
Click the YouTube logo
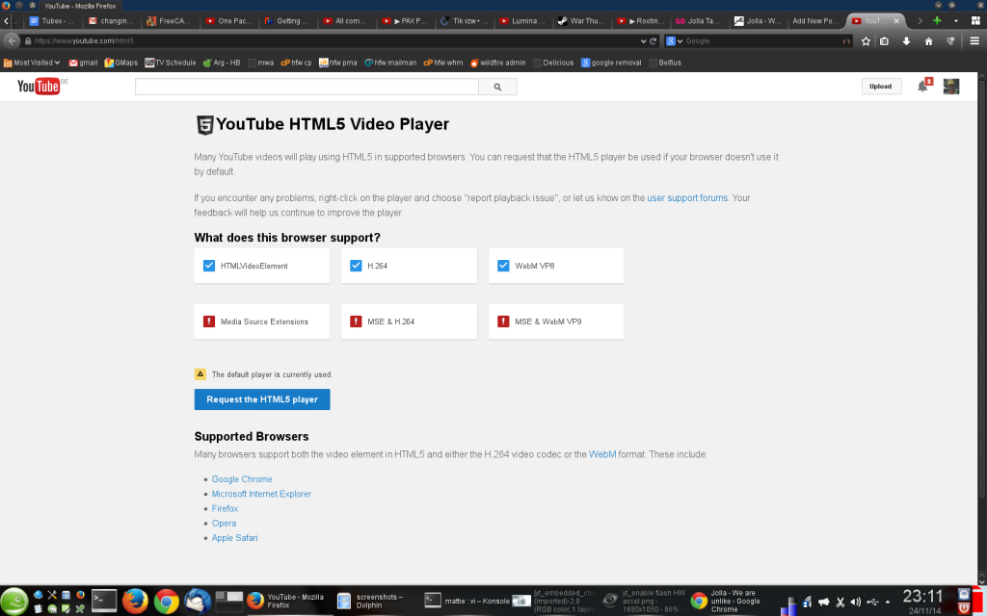tap(39, 86)
